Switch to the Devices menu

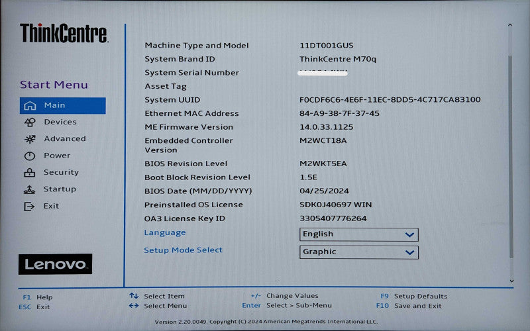pos(60,122)
